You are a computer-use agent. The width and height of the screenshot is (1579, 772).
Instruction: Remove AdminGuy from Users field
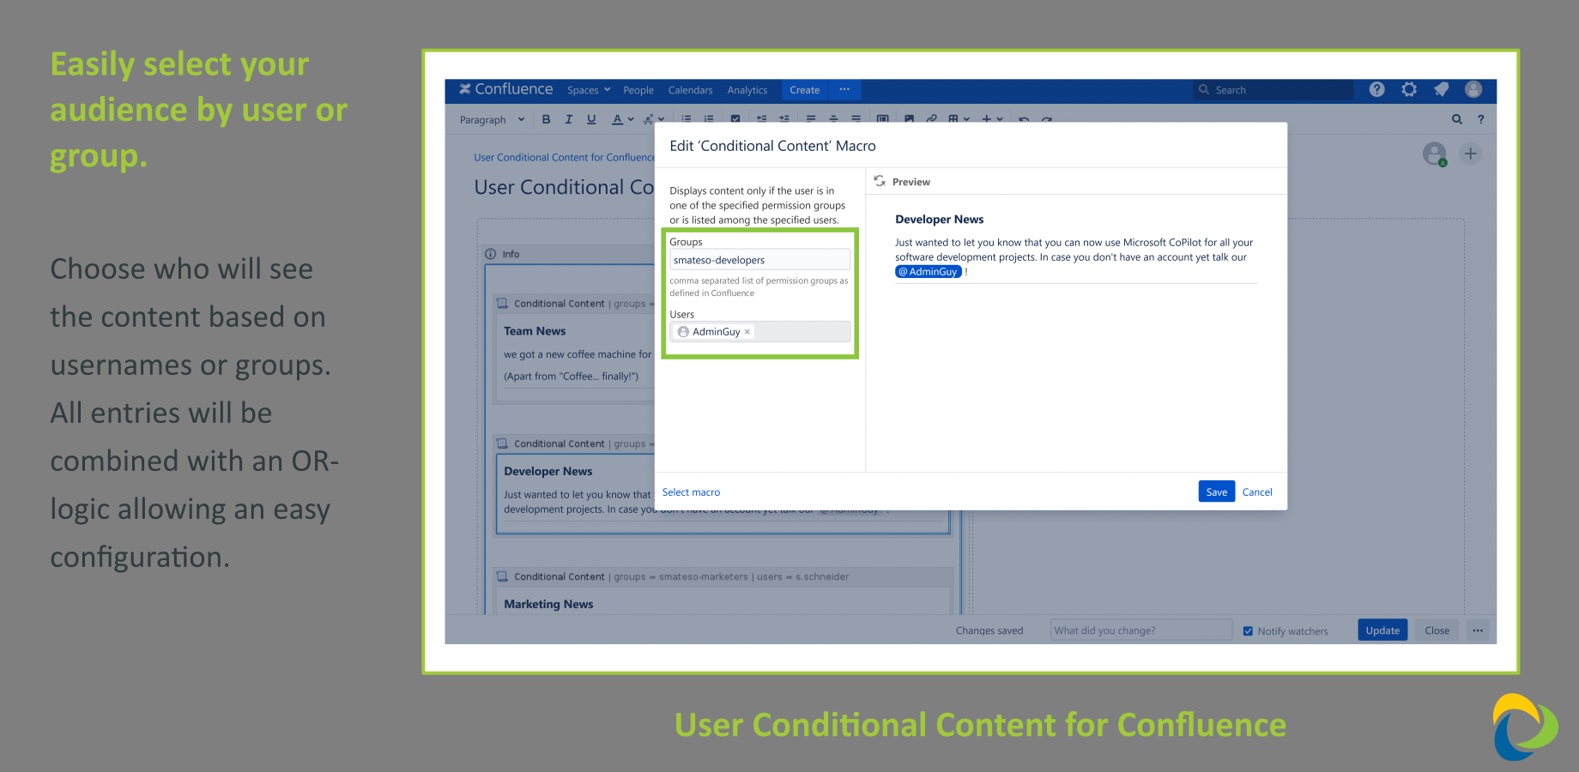click(747, 332)
